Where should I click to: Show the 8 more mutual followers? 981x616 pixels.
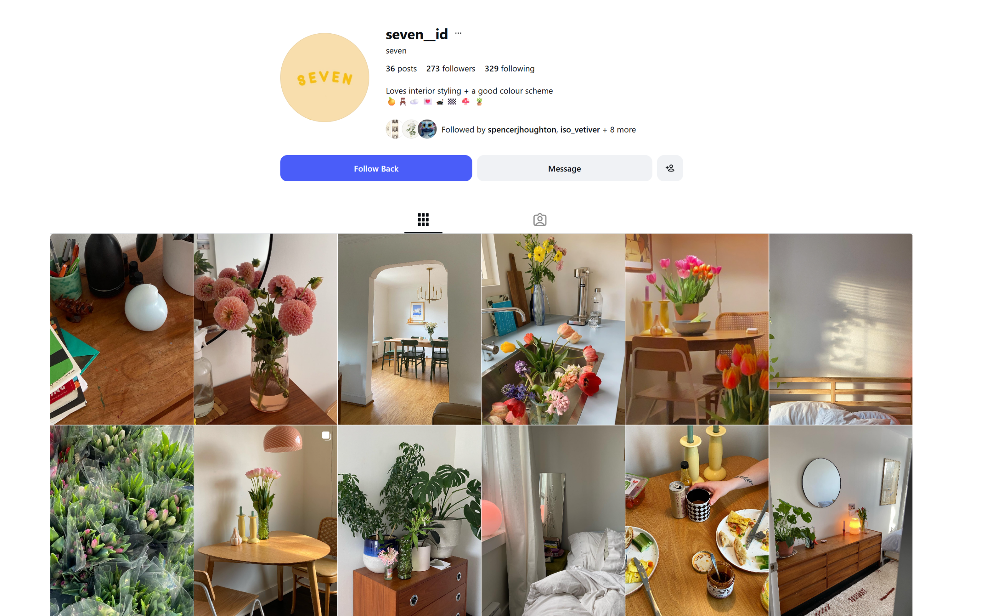click(x=618, y=130)
